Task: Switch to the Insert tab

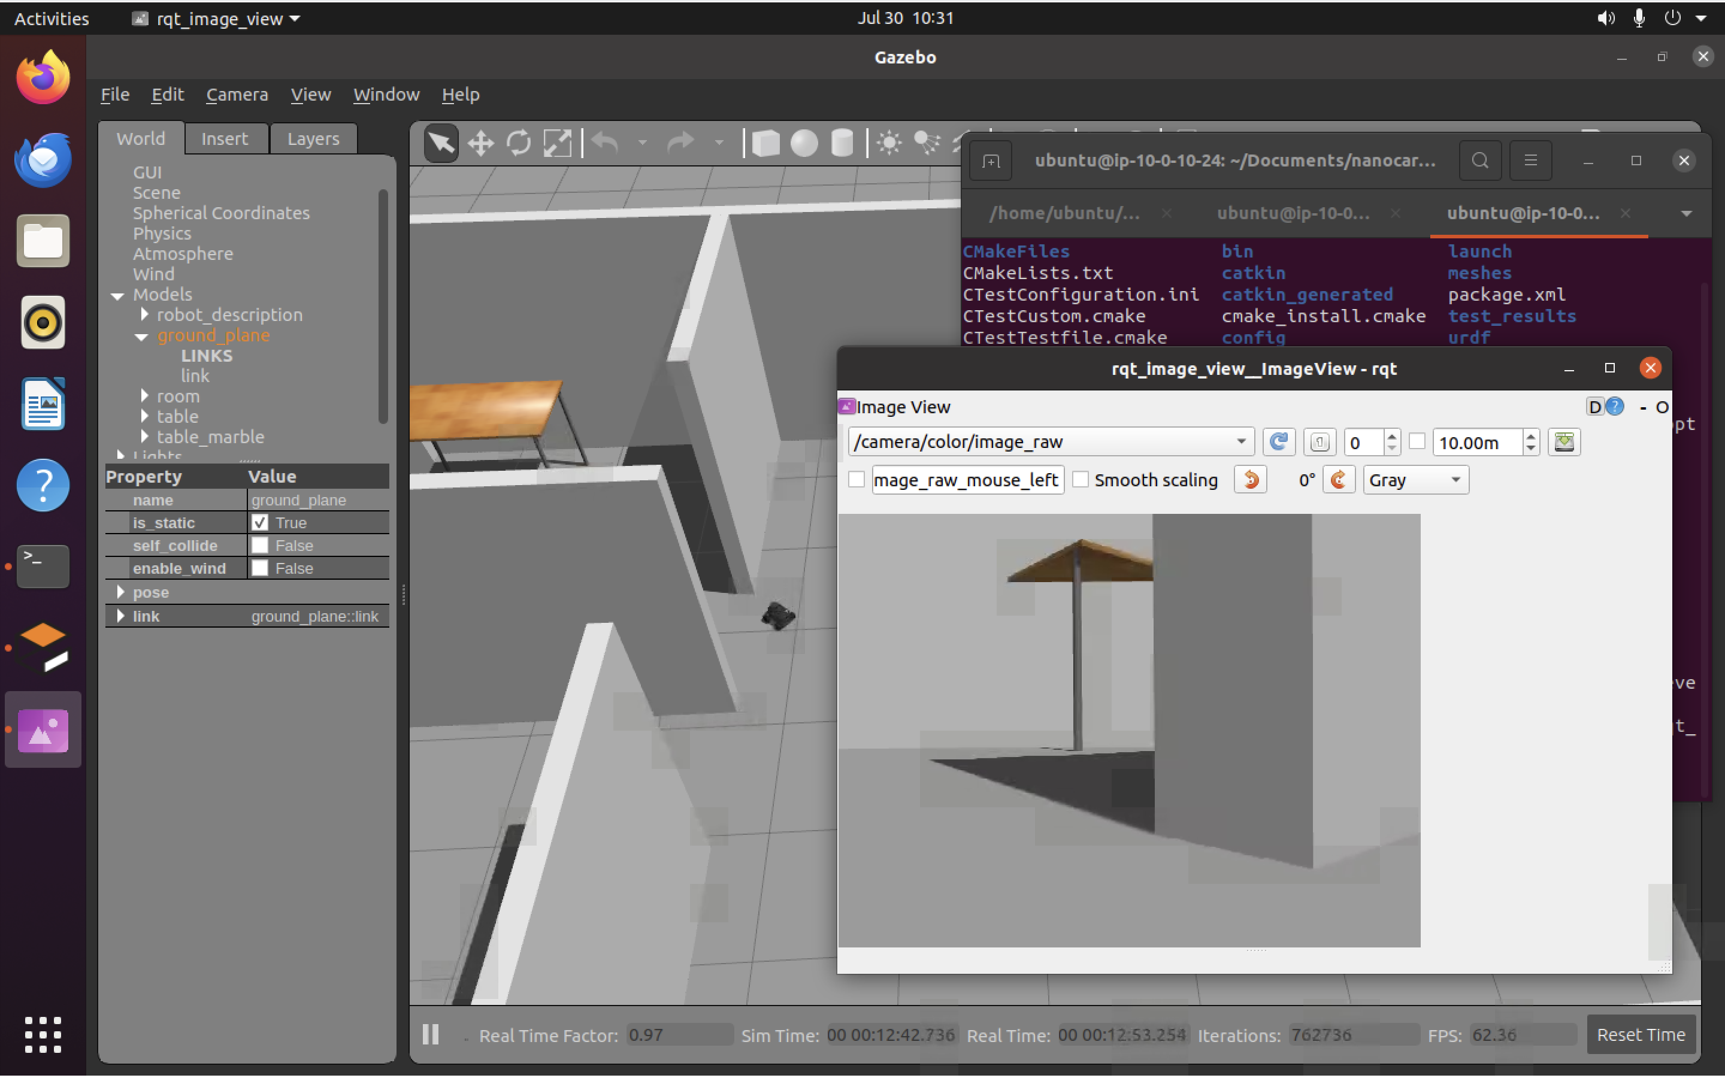Action: pos(225,139)
